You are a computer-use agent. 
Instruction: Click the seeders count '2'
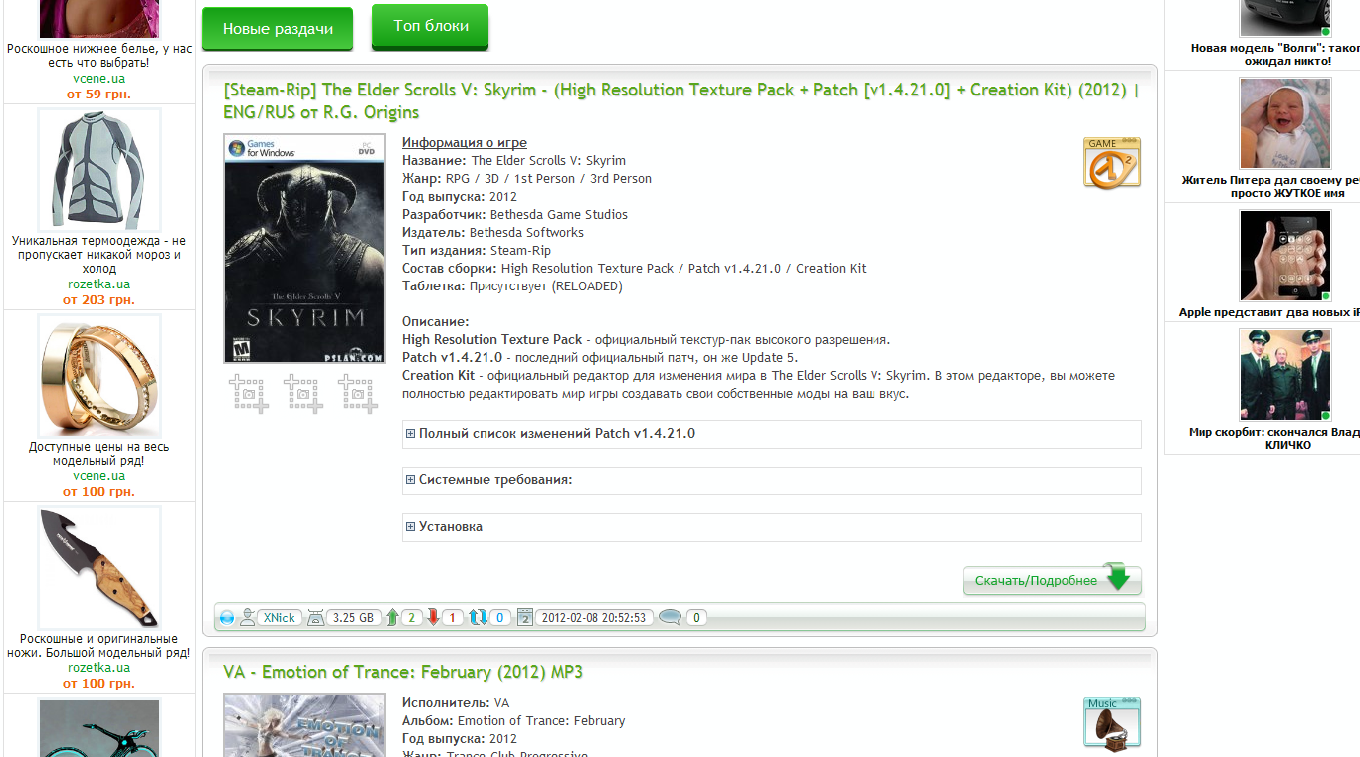[412, 618]
